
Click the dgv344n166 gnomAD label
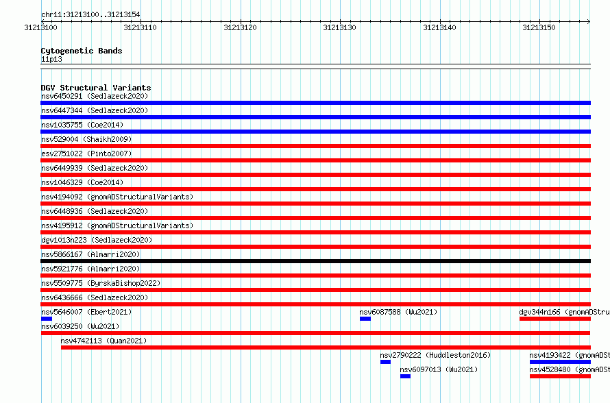pyautogui.click(x=565, y=312)
